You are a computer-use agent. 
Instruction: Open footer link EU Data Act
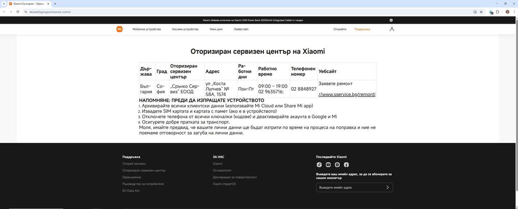[x=131, y=191]
